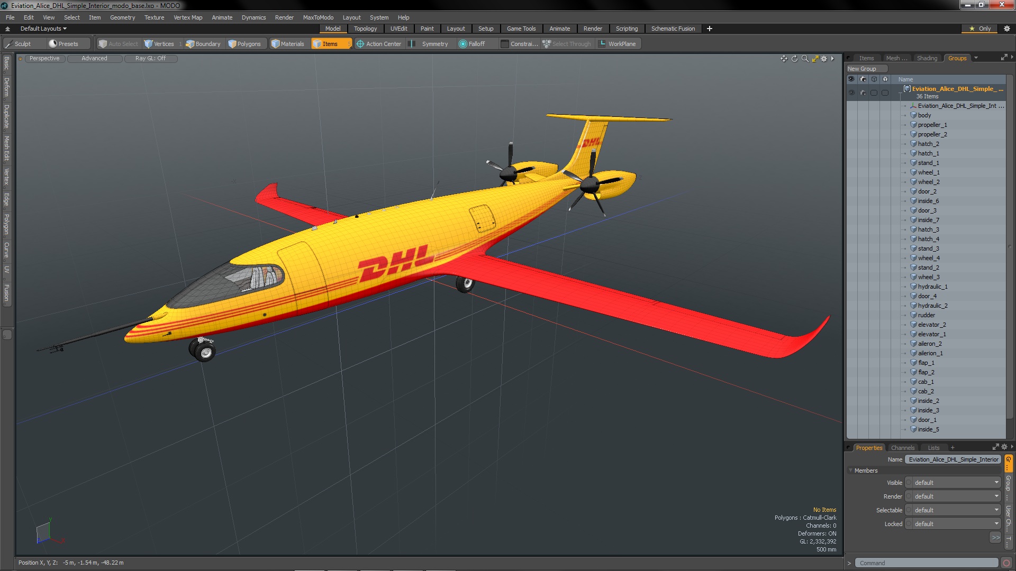This screenshot has height=571, width=1016.
Task: Open the Advanced shading style dropdown
Action: tap(94, 59)
